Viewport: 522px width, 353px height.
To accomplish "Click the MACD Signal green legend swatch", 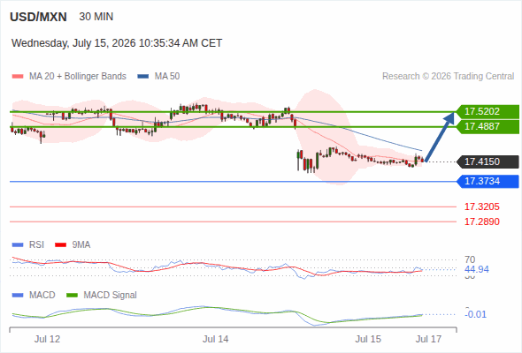I will pos(72,296).
